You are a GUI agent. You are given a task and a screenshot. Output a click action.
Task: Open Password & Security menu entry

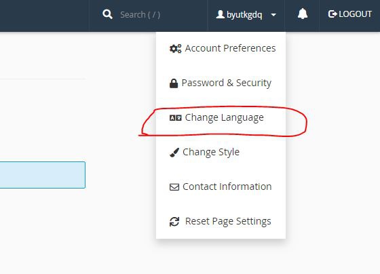point(221,83)
